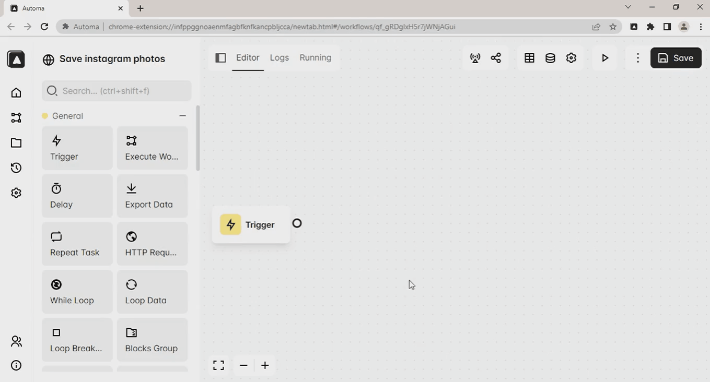Image resolution: width=710 pixels, height=382 pixels.
Task: Click the blocks list scrollbar
Action: pyautogui.click(x=198, y=138)
